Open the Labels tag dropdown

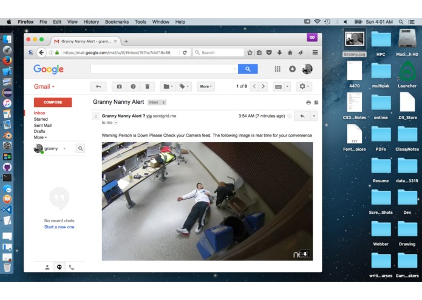coord(184,86)
